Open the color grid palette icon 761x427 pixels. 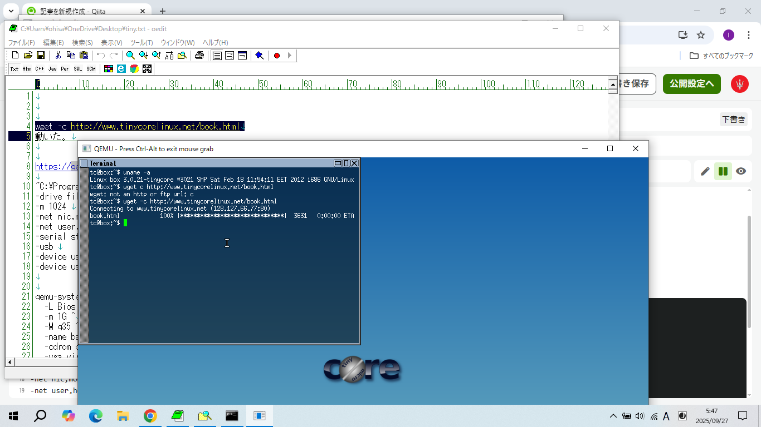tap(109, 69)
